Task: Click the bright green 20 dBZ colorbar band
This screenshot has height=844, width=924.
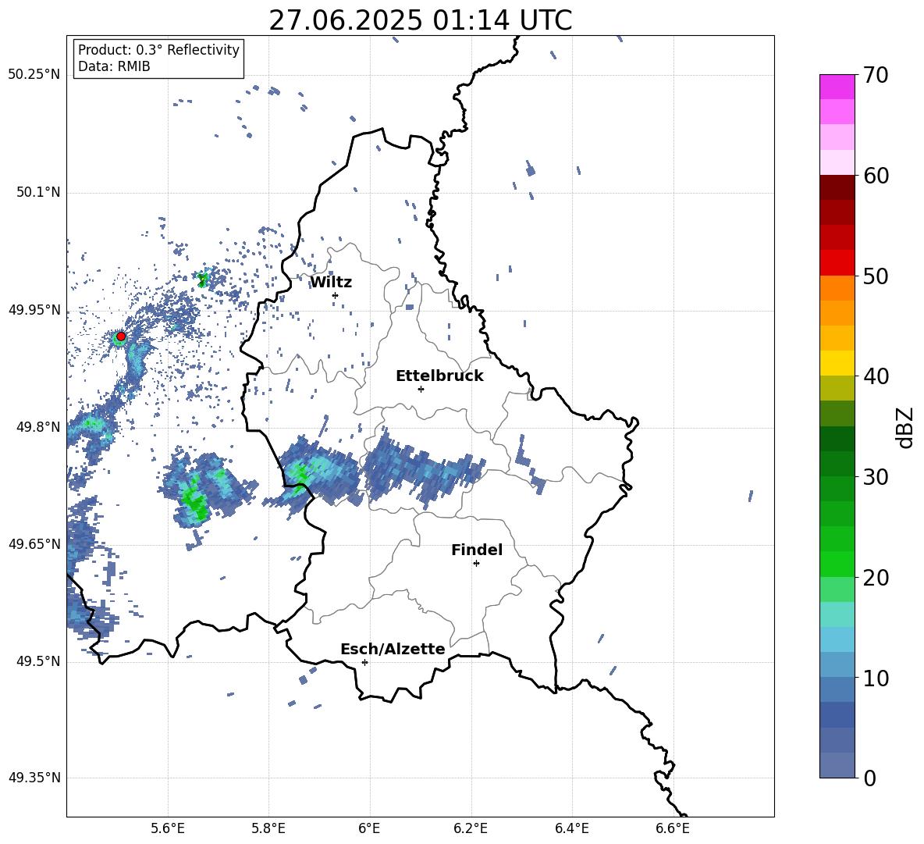Action: 837,564
